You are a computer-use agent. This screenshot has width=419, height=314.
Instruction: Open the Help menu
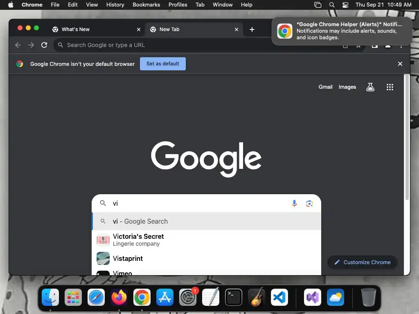[x=246, y=4]
